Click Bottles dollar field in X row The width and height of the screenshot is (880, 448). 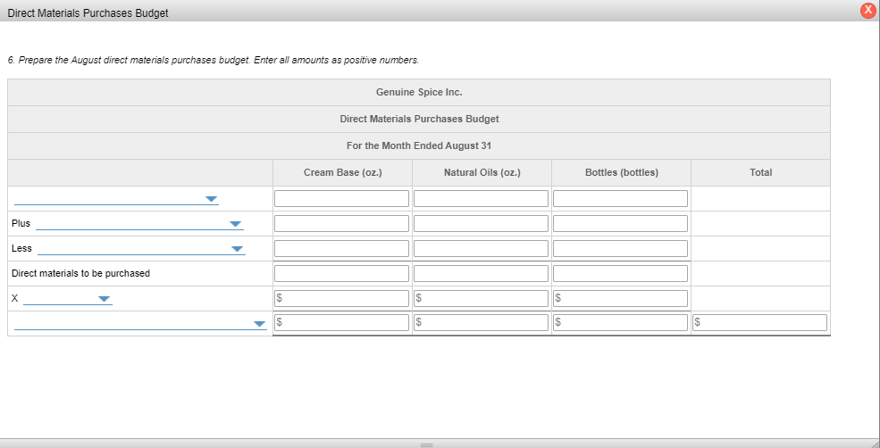(x=620, y=298)
